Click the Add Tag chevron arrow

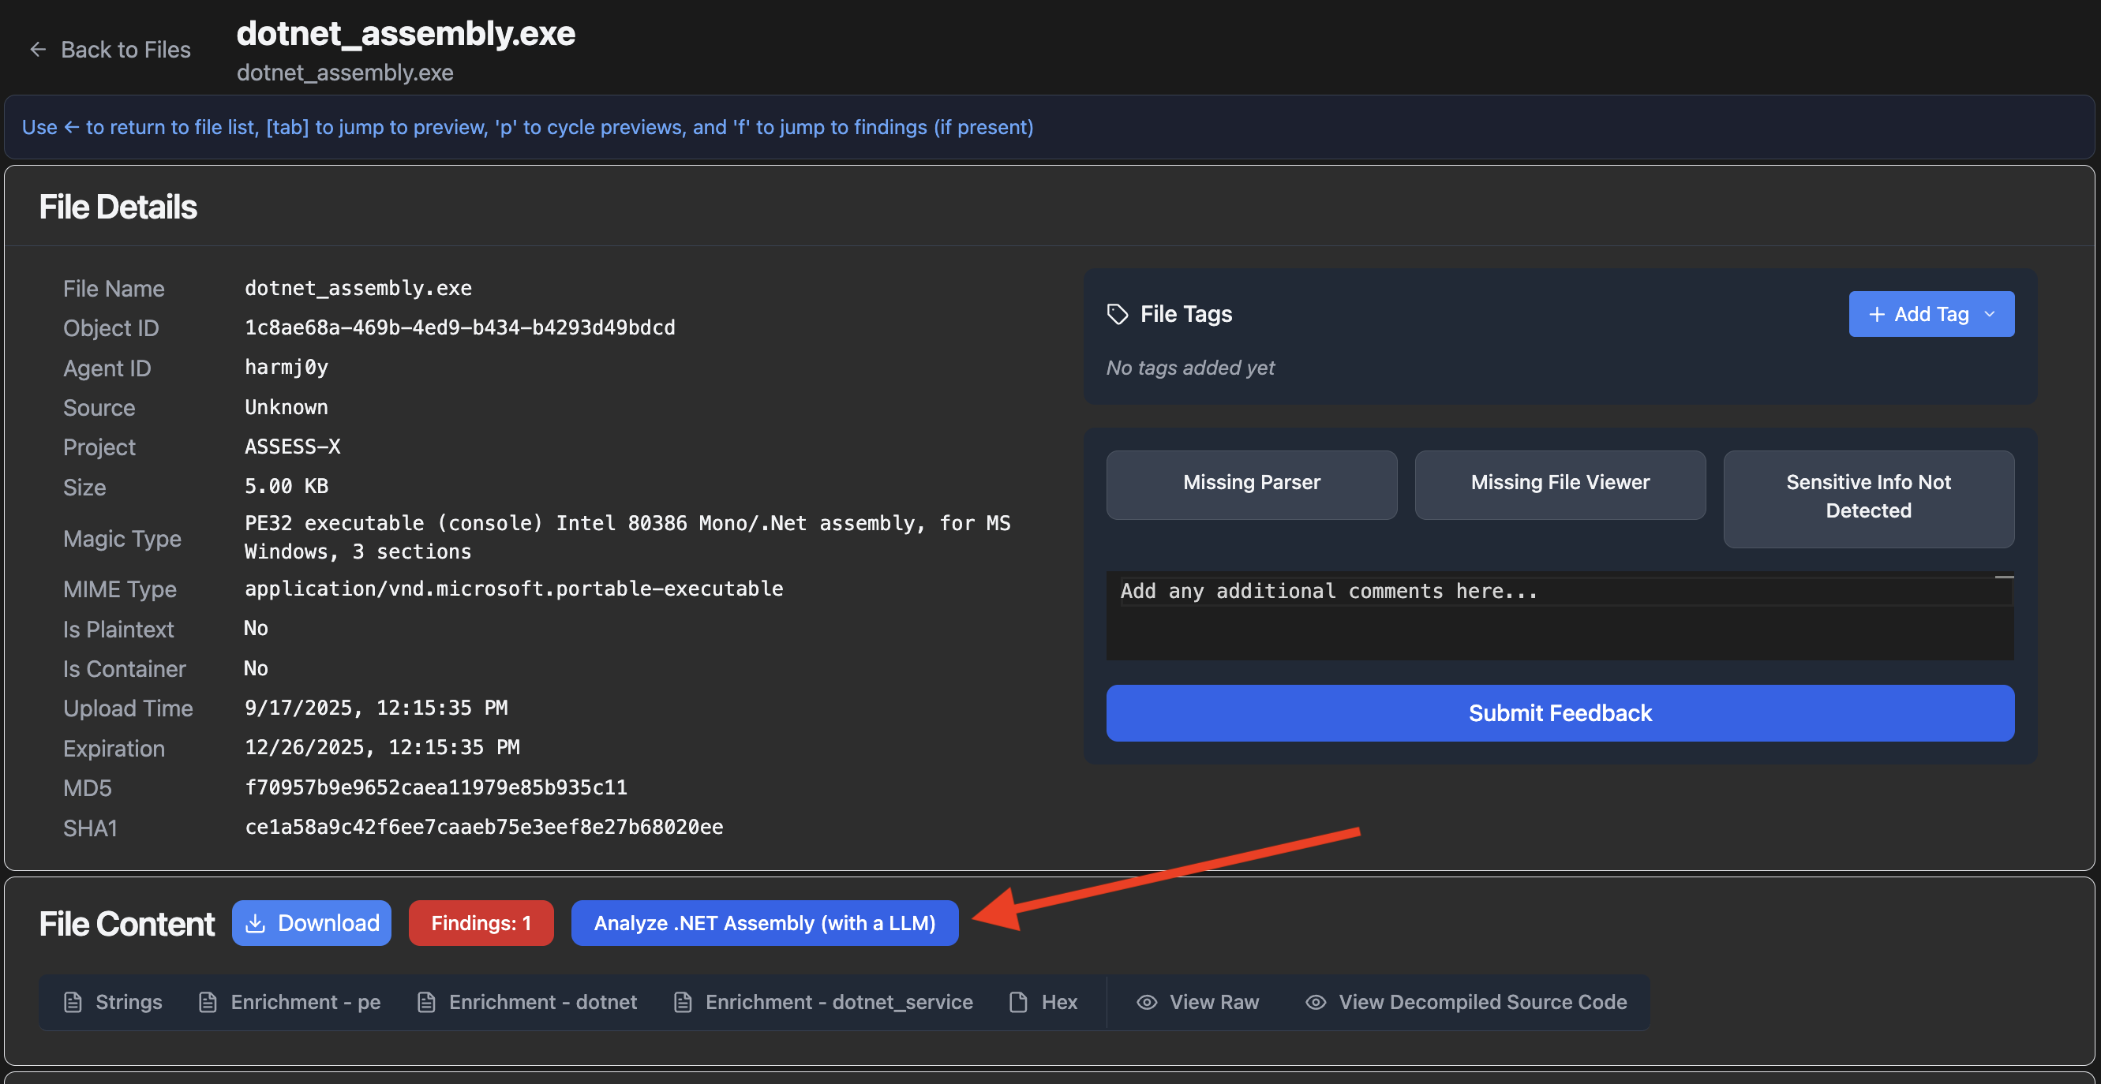point(1989,314)
